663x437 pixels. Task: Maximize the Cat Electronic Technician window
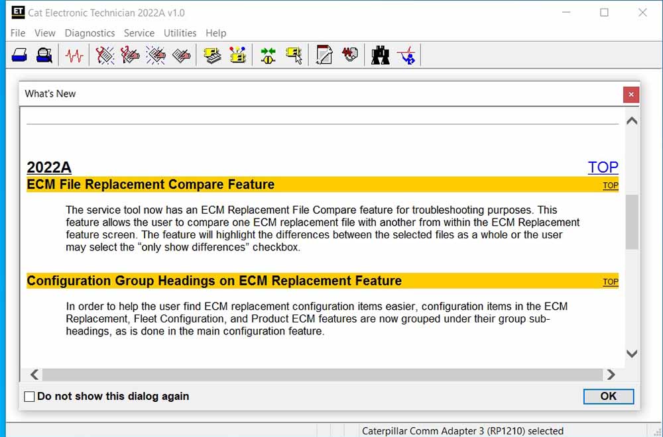pyautogui.click(x=604, y=13)
